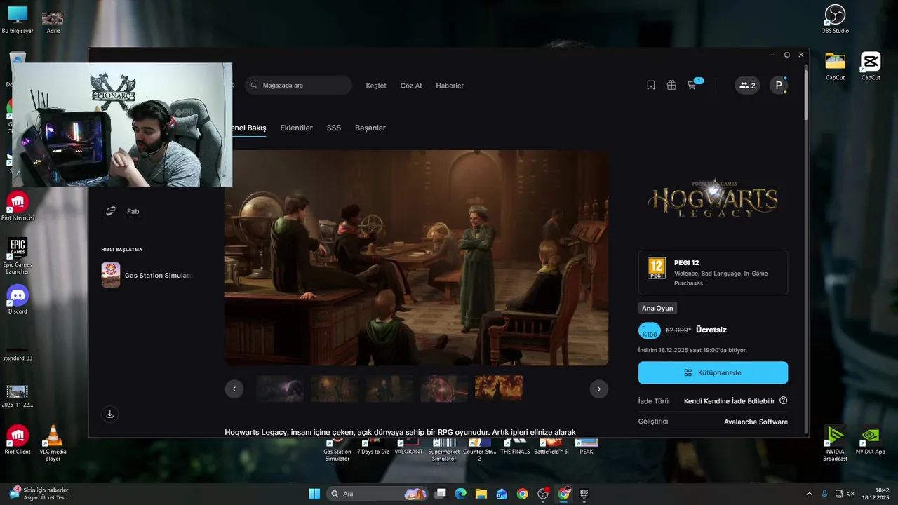Open Epic Games icon on taskbar
The width and height of the screenshot is (898, 505).
(x=584, y=494)
